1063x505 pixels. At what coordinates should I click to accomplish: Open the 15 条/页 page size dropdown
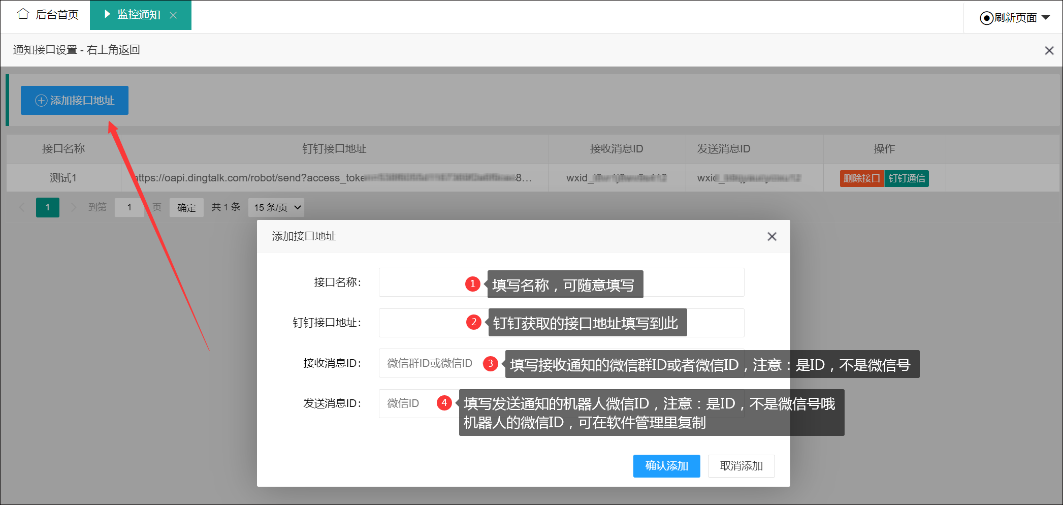(x=276, y=207)
